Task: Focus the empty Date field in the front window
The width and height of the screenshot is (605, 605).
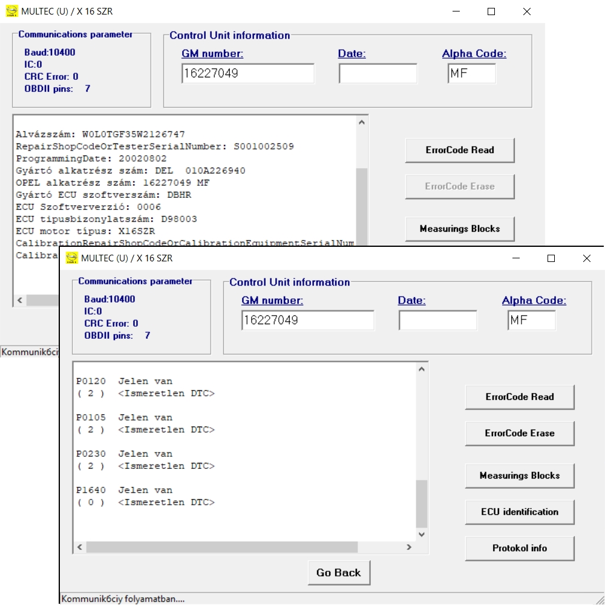Action: pos(437,321)
